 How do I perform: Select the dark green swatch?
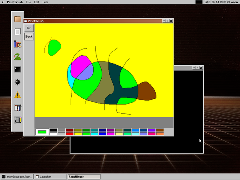coord(86,130)
